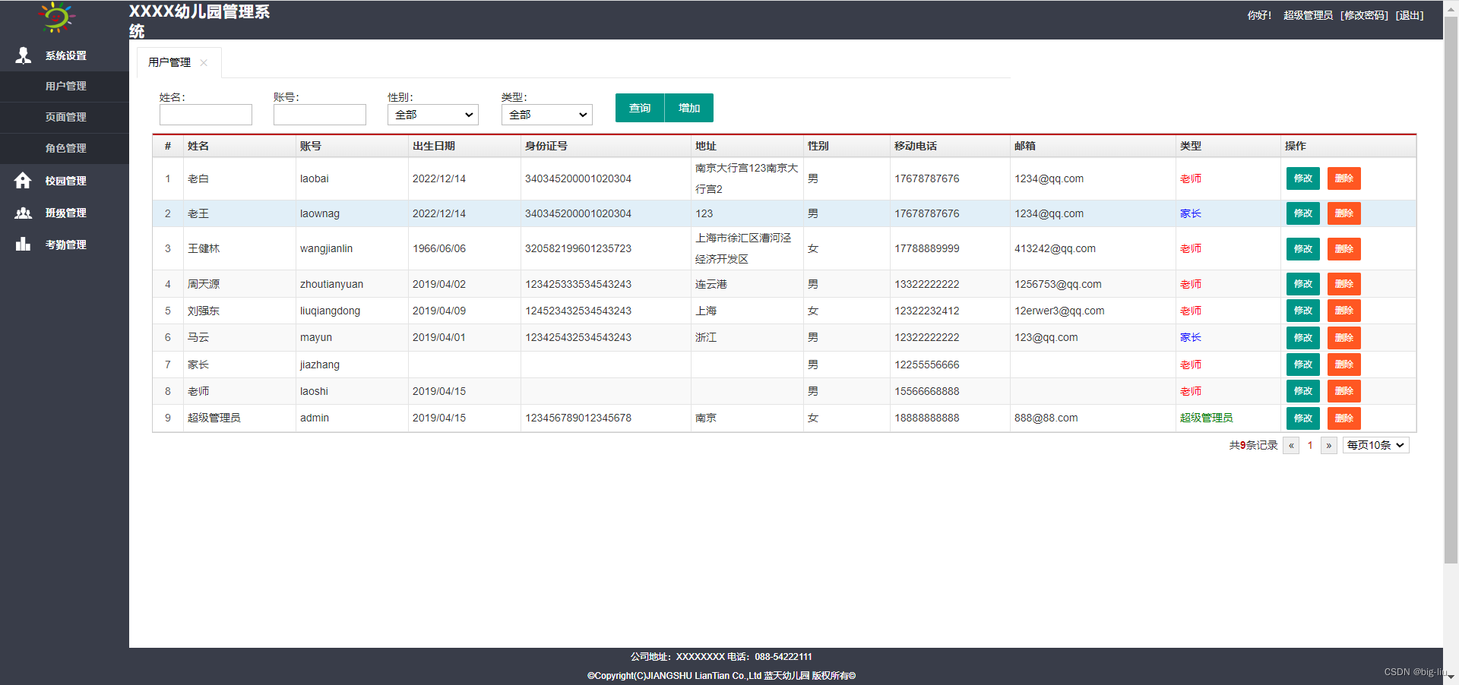Screen dimensions: 1459x685
Task: Click 删除 for user 王健林
Action: tap(1344, 249)
